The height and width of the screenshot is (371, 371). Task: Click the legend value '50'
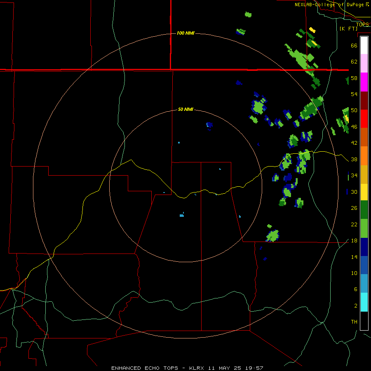pyautogui.click(x=354, y=110)
